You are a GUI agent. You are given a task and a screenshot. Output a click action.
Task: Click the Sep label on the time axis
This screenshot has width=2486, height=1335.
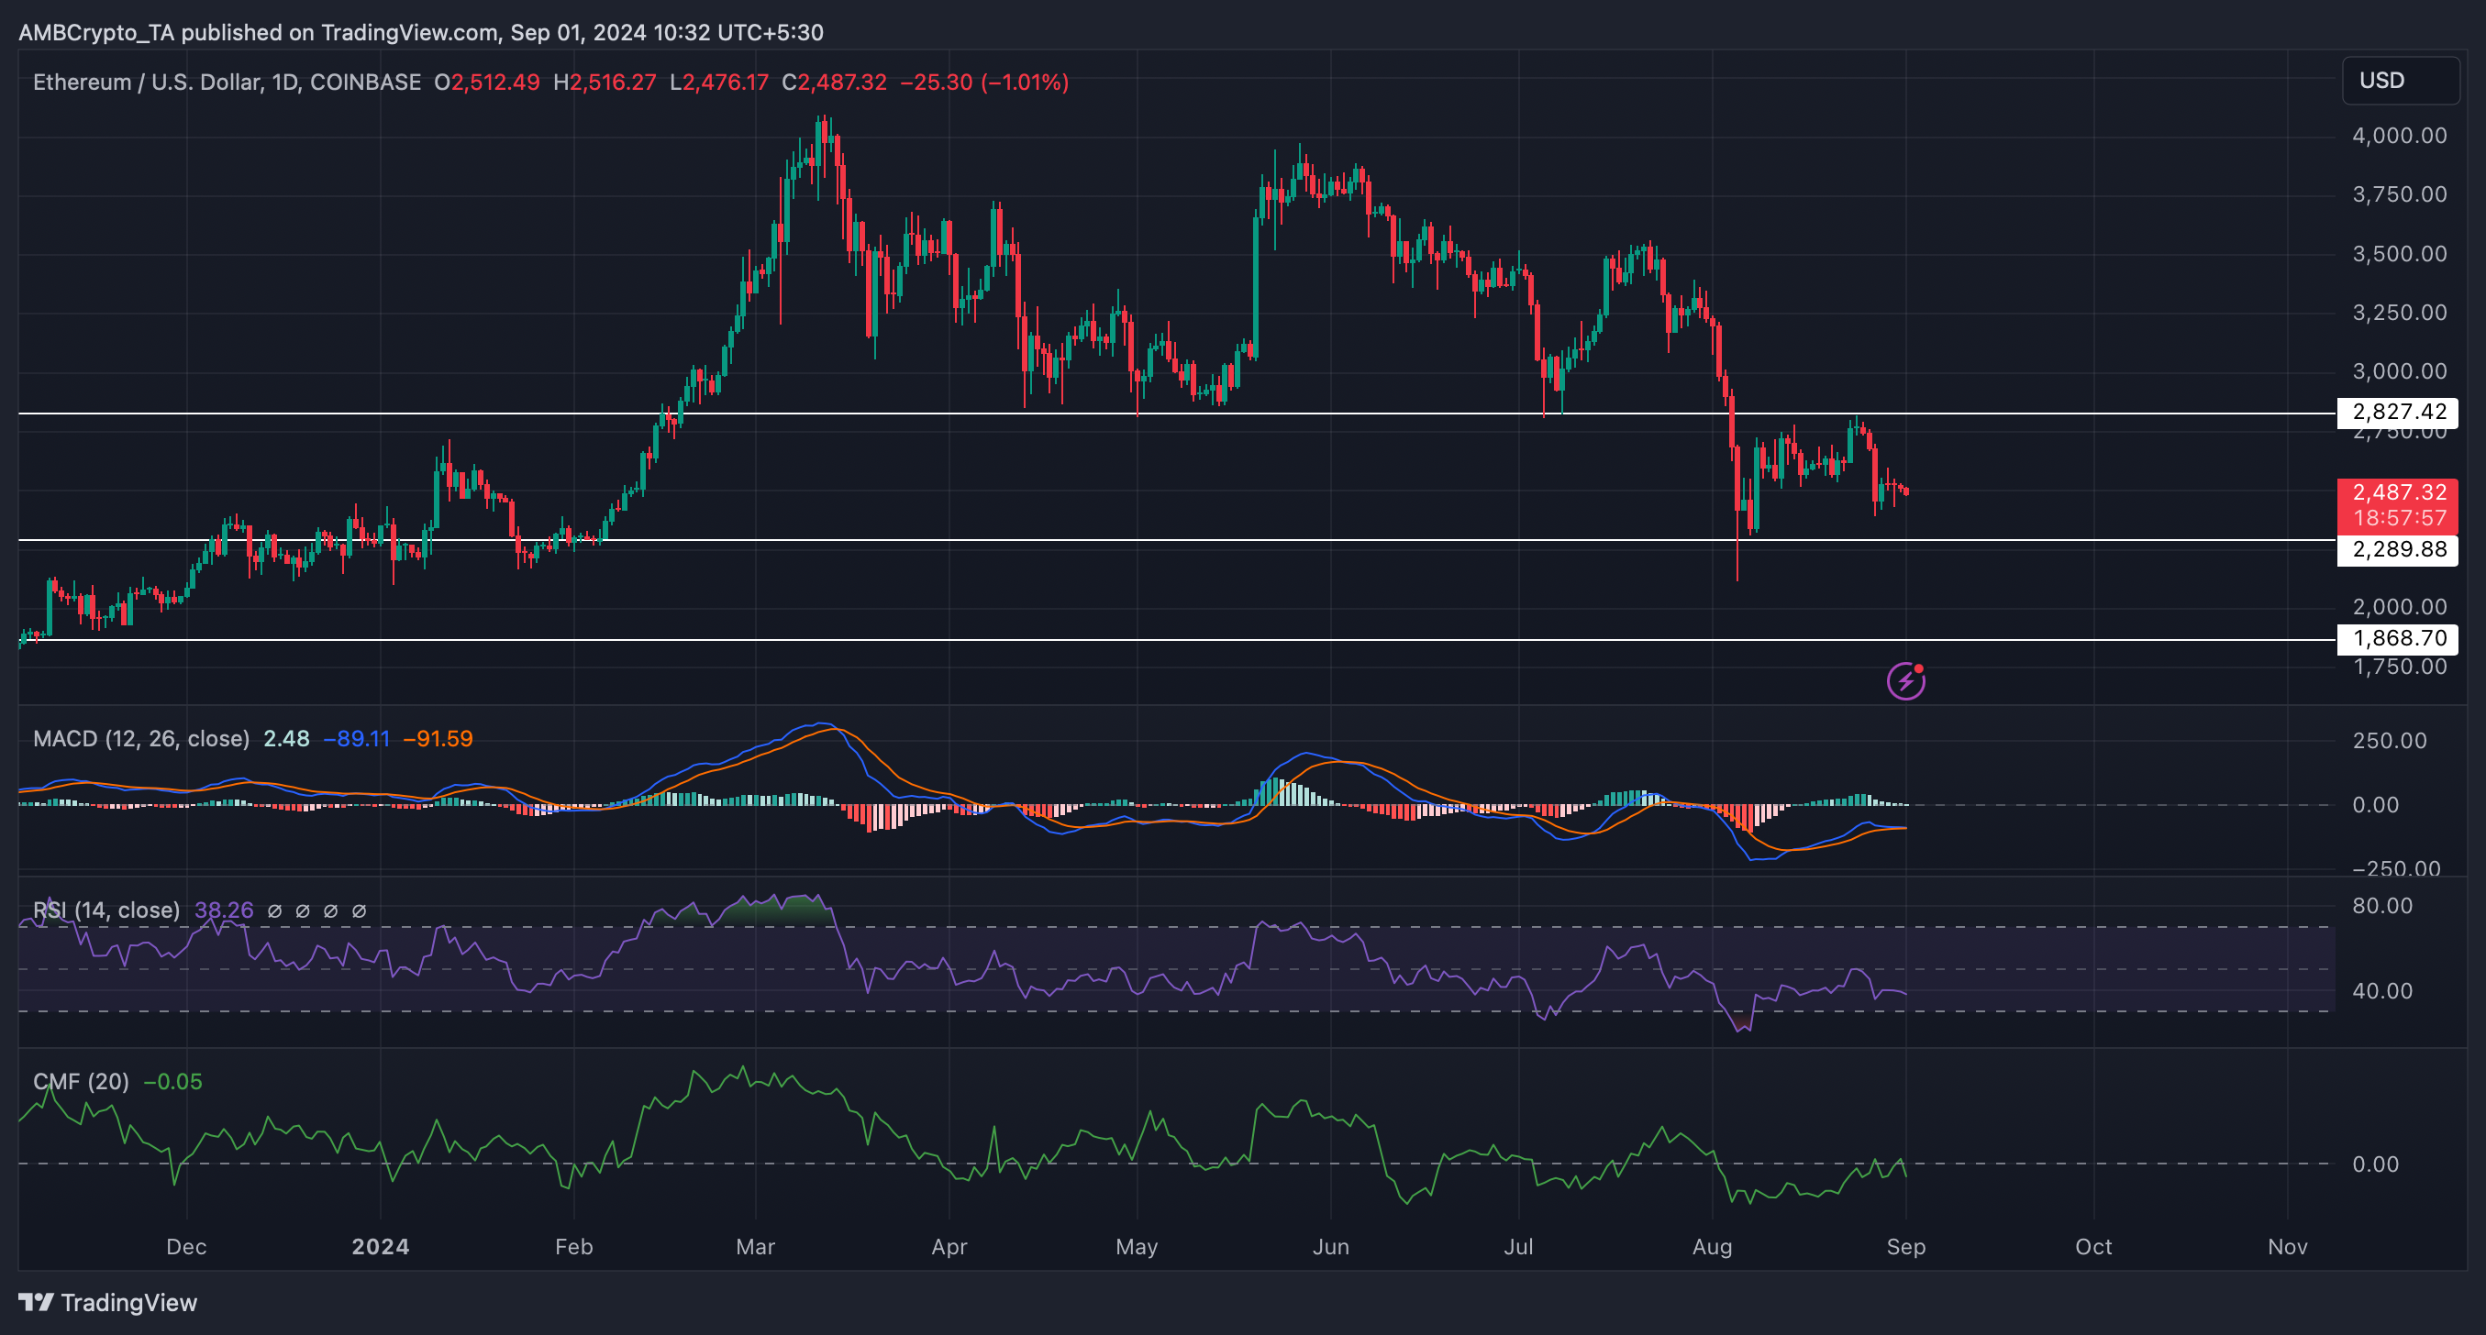tap(1905, 1246)
